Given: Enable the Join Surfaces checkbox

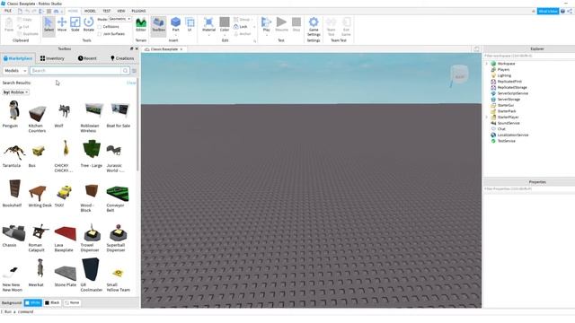Looking at the screenshot, I should pos(100,34).
